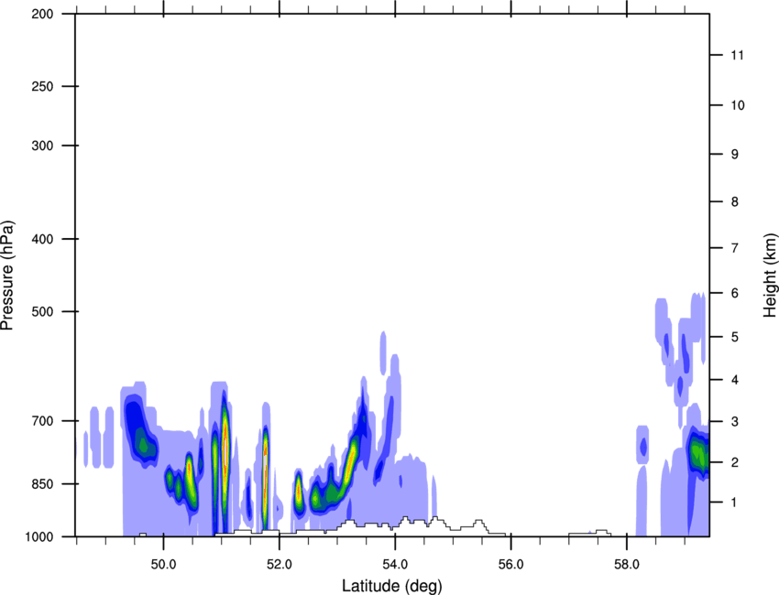Image resolution: width=779 pixels, height=595 pixels.
Task: Select the 250 pressure tick label
Action: click(x=42, y=86)
